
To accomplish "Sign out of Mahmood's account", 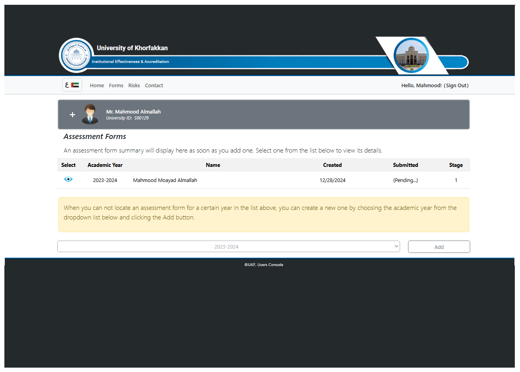I will (456, 86).
